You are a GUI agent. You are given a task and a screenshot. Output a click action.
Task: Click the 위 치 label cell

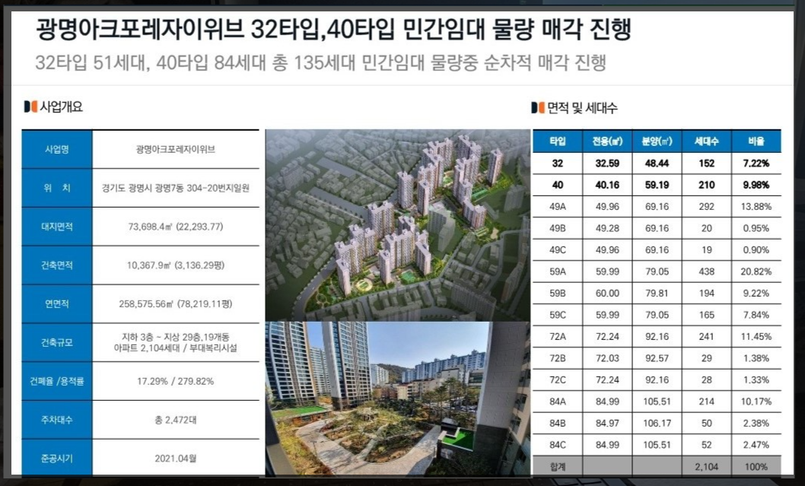coord(57,188)
